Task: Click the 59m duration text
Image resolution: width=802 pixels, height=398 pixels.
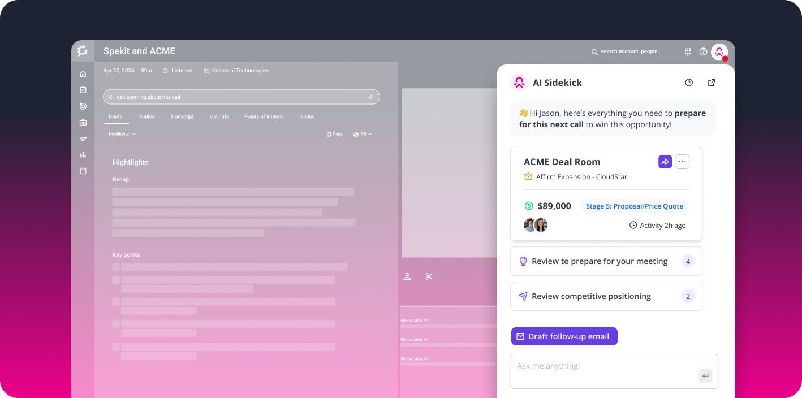Action: pyautogui.click(x=146, y=71)
